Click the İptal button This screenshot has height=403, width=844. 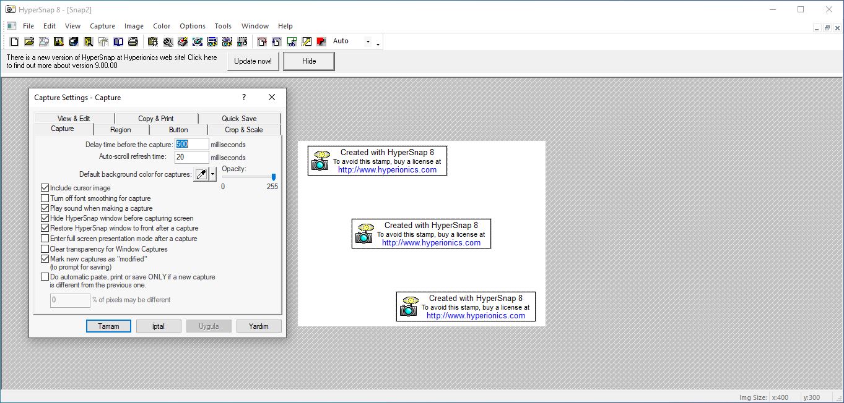coord(159,326)
